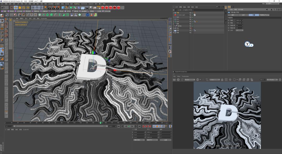
Task: Click the region render crop icon in RenderView
Action: (207, 80)
